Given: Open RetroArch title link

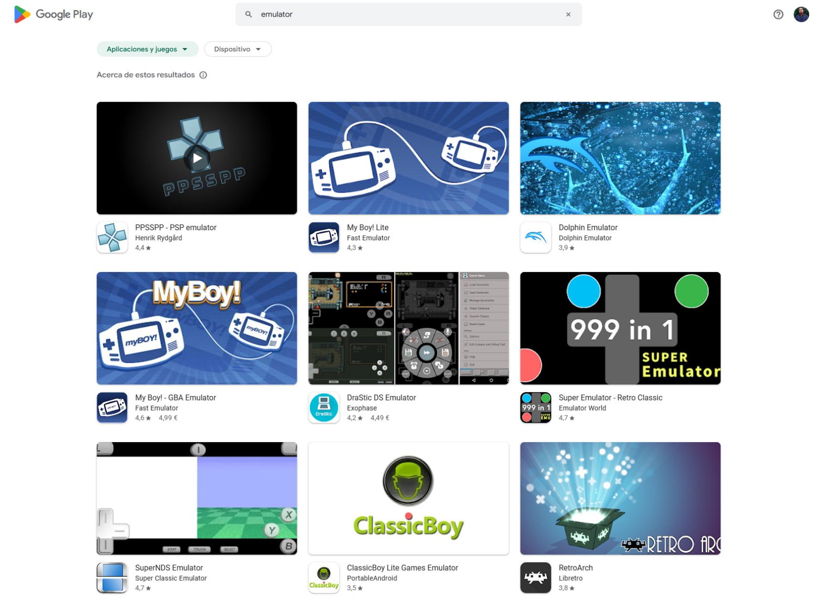Looking at the screenshot, I should point(575,567).
